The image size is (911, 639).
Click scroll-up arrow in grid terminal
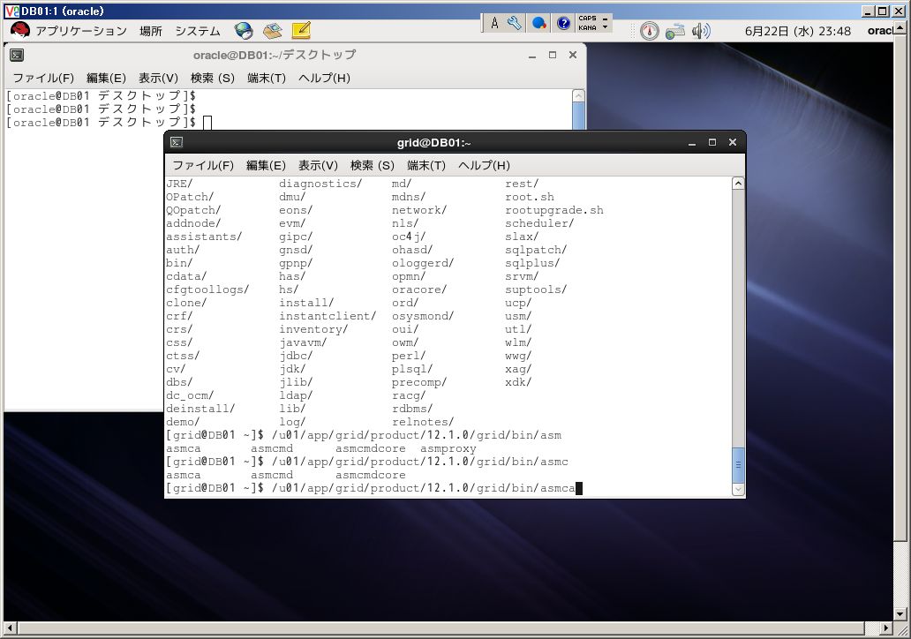pyautogui.click(x=738, y=184)
